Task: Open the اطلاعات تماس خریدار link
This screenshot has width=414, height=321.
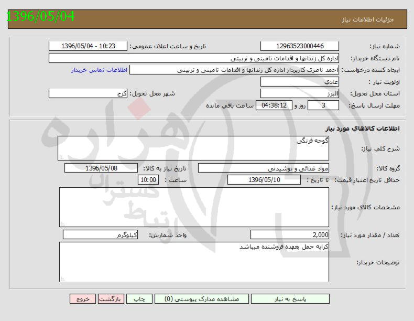Action: pyautogui.click(x=99, y=70)
